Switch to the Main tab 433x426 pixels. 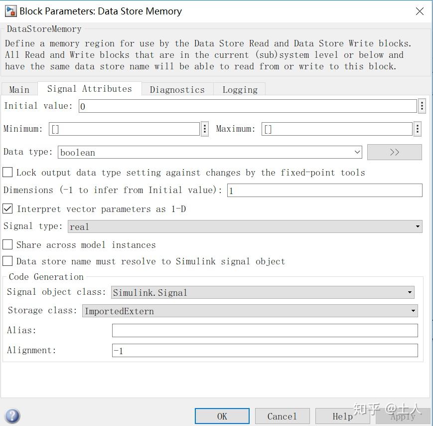(19, 89)
